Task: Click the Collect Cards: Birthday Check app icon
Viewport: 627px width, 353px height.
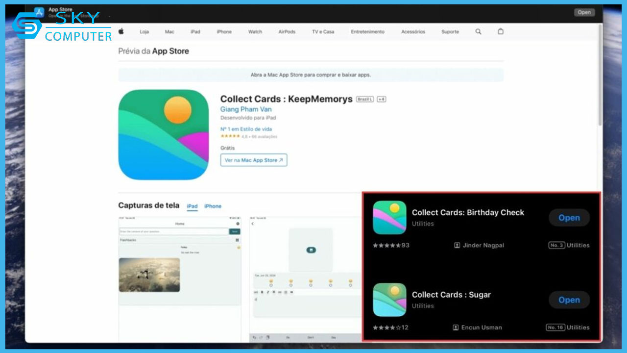Action: [389, 217]
